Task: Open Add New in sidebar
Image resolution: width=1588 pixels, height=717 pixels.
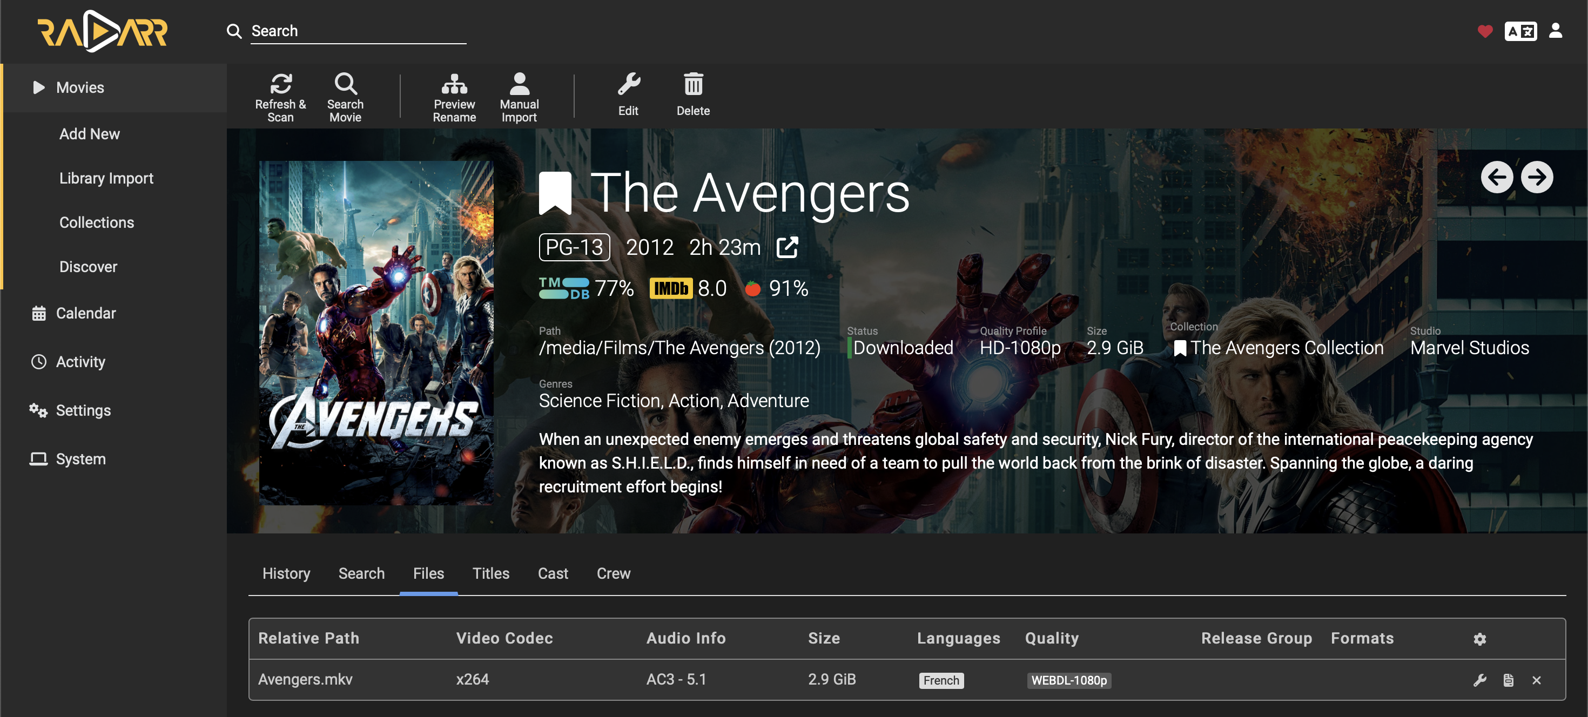Action: click(89, 134)
